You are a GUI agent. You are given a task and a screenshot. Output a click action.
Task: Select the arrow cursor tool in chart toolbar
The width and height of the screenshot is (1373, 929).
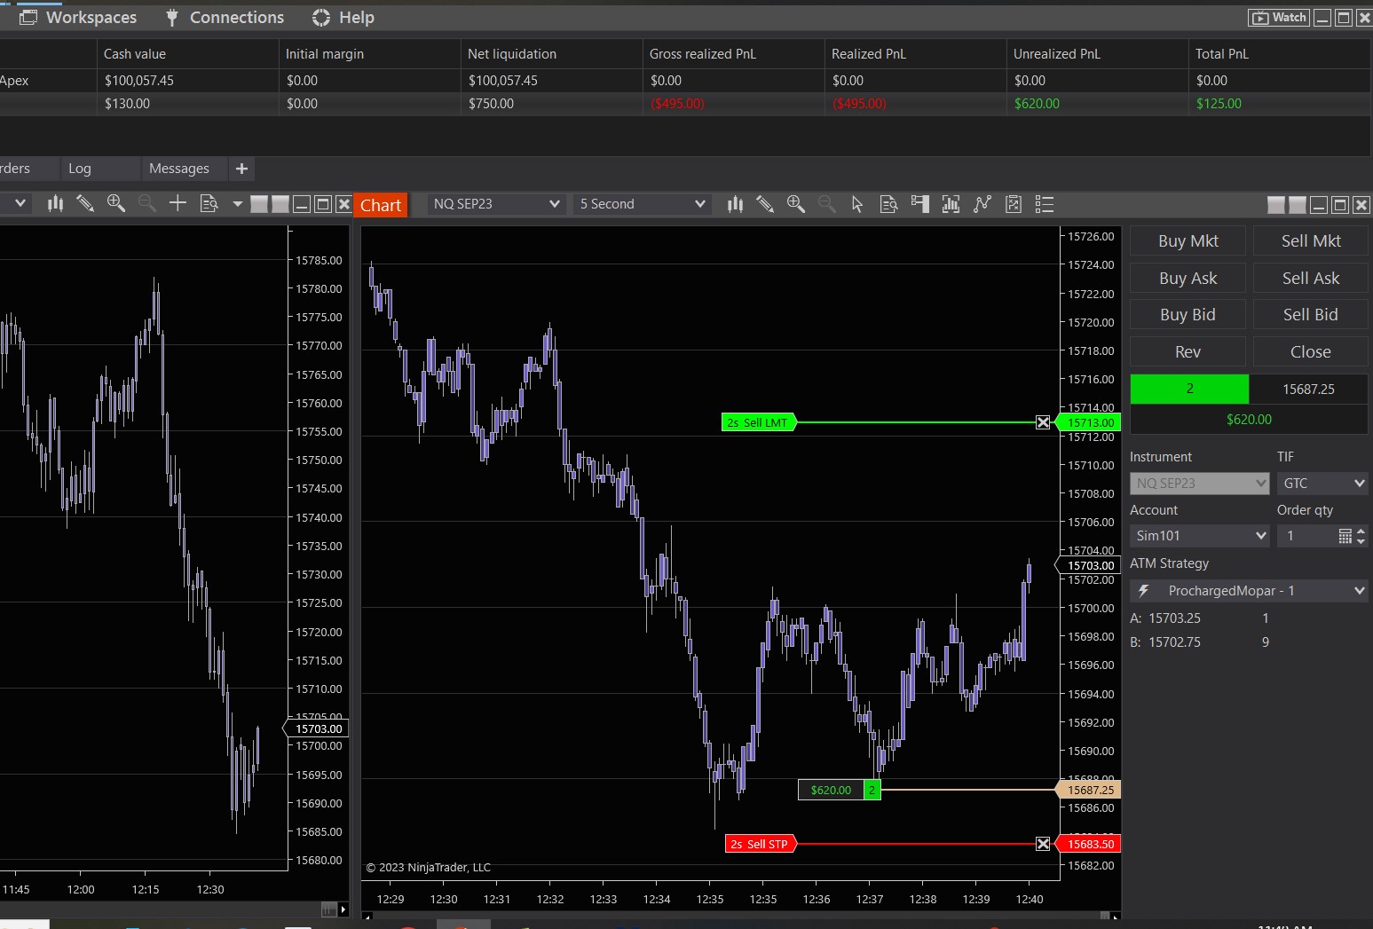click(857, 204)
